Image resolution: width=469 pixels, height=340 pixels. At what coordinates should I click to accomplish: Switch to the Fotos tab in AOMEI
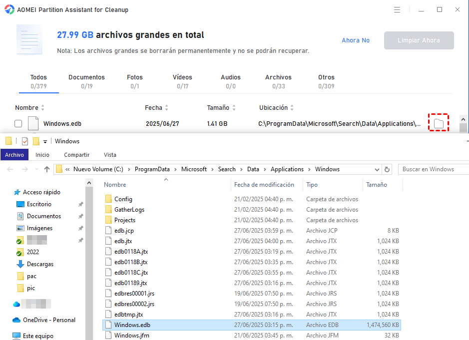pos(134,77)
